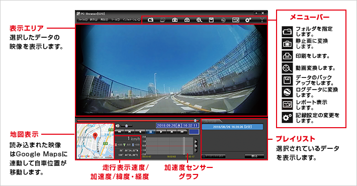Click the seek bar handle
Image resolution: width=357 pixels, height=186 pixels.
[195, 121]
